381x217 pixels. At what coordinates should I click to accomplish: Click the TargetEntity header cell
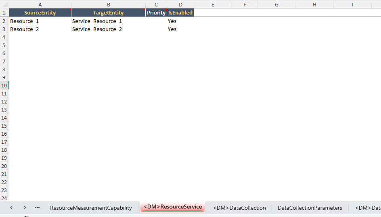pyautogui.click(x=109, y=12)
